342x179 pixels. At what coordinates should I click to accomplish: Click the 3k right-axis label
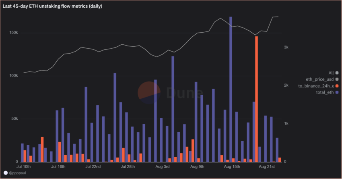tap(286, 47)
